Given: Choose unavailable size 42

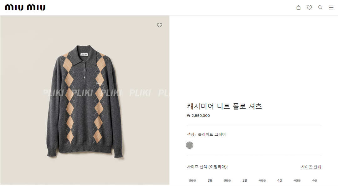Looking at the screenshot, I should (x=315, y=180).
